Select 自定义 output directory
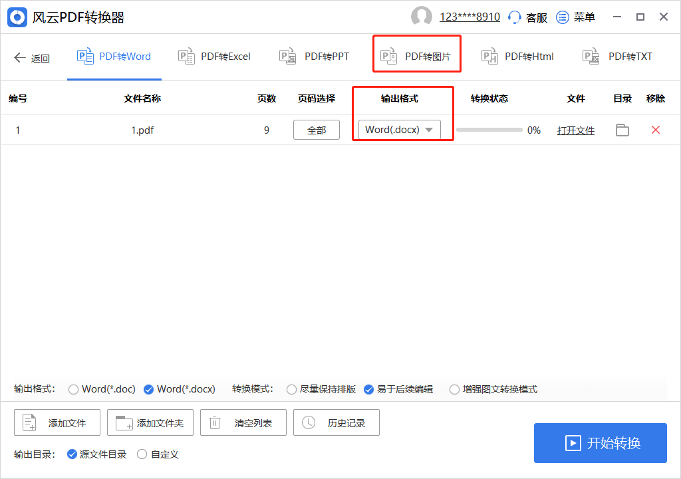The image size is (681, 479). [142, 454]
